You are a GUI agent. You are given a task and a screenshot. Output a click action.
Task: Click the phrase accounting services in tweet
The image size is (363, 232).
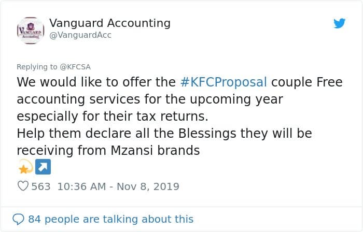78,99
